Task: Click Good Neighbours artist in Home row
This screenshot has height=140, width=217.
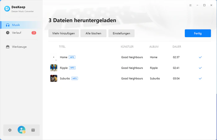Action: [132, 57]
